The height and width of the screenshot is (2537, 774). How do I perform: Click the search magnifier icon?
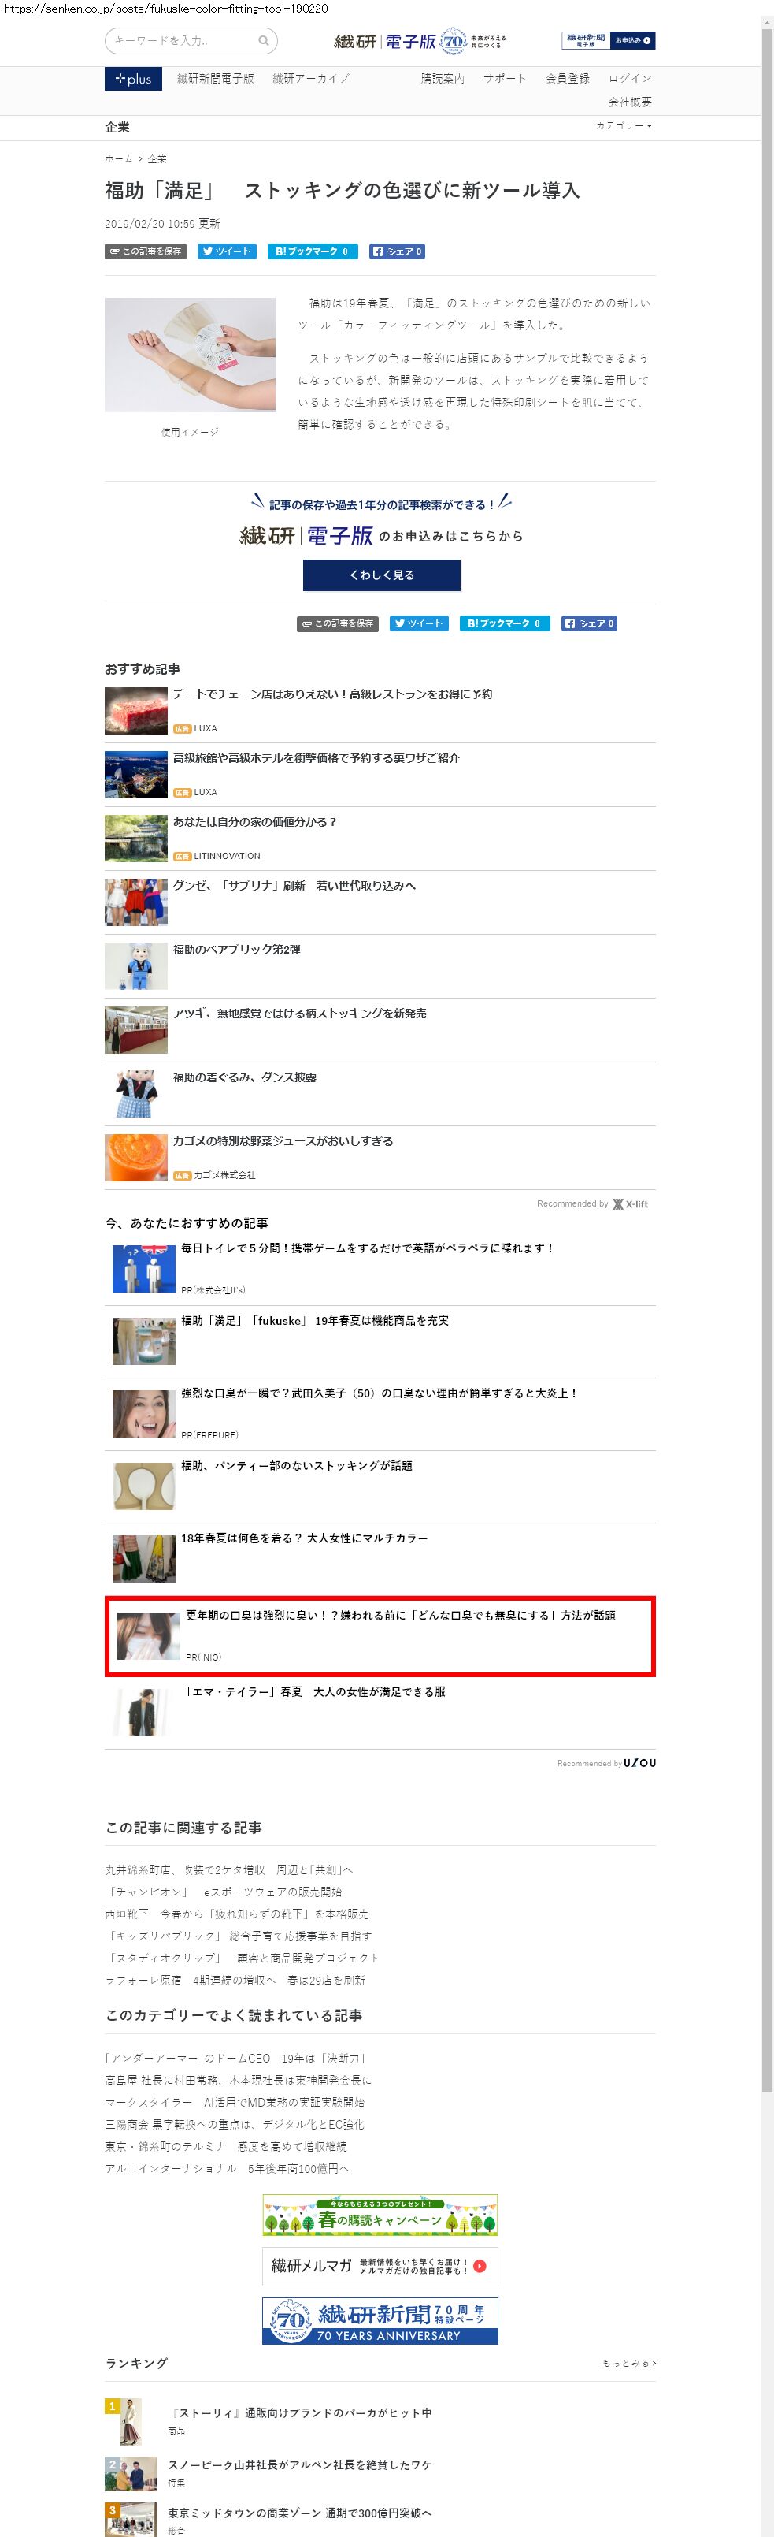click(x=264, y=41)
